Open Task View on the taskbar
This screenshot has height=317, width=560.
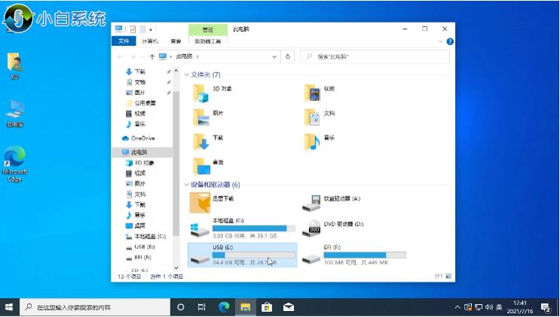[202, 307]
